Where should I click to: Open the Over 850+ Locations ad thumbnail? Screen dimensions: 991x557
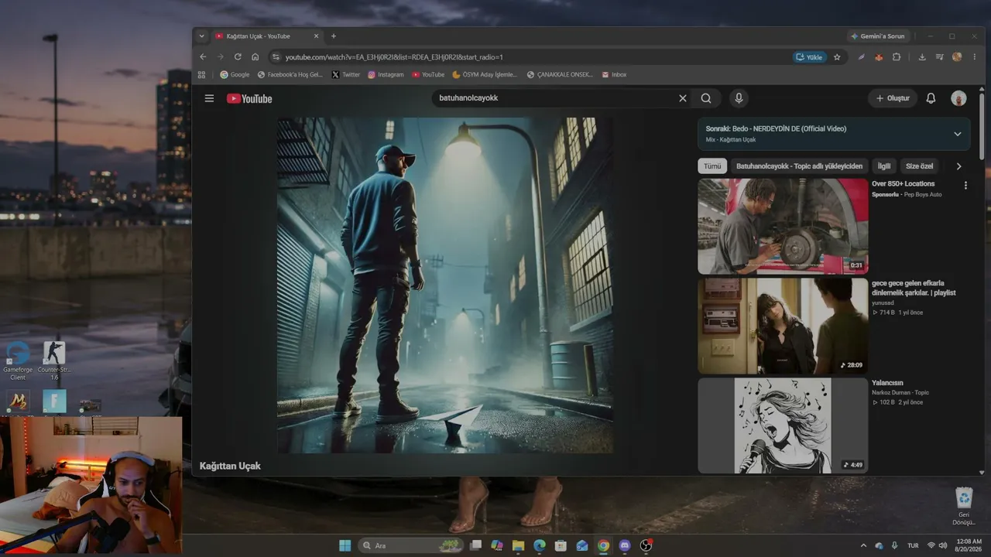click(x=783, y=227)
